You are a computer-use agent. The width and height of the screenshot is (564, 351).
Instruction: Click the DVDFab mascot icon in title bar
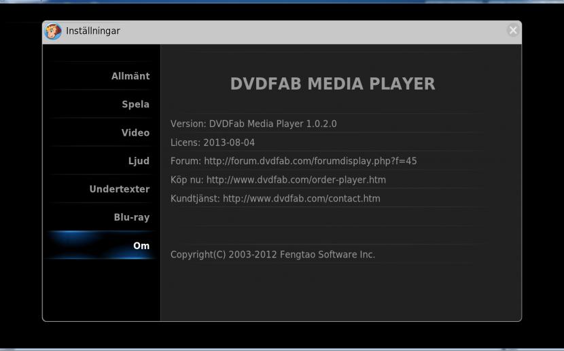pyautogui.click(x=53, y=31)
